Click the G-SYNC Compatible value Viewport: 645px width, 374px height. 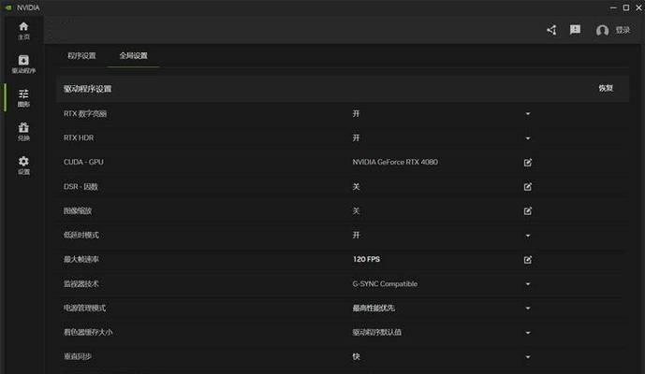click(385, 283)
